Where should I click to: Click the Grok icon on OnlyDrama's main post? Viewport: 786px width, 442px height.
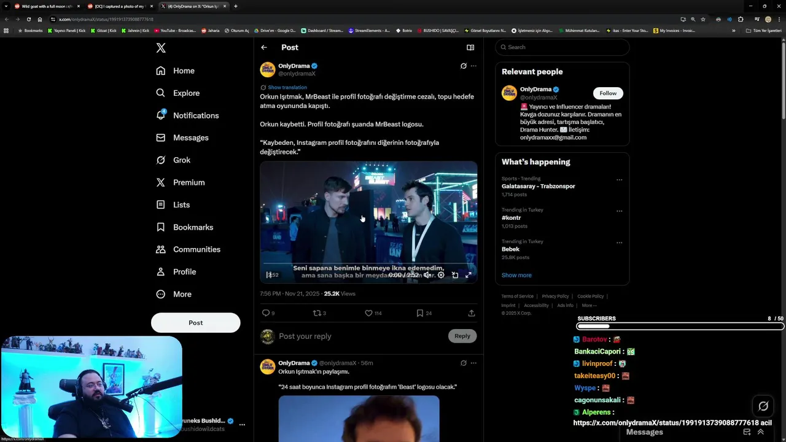point(464,66)
